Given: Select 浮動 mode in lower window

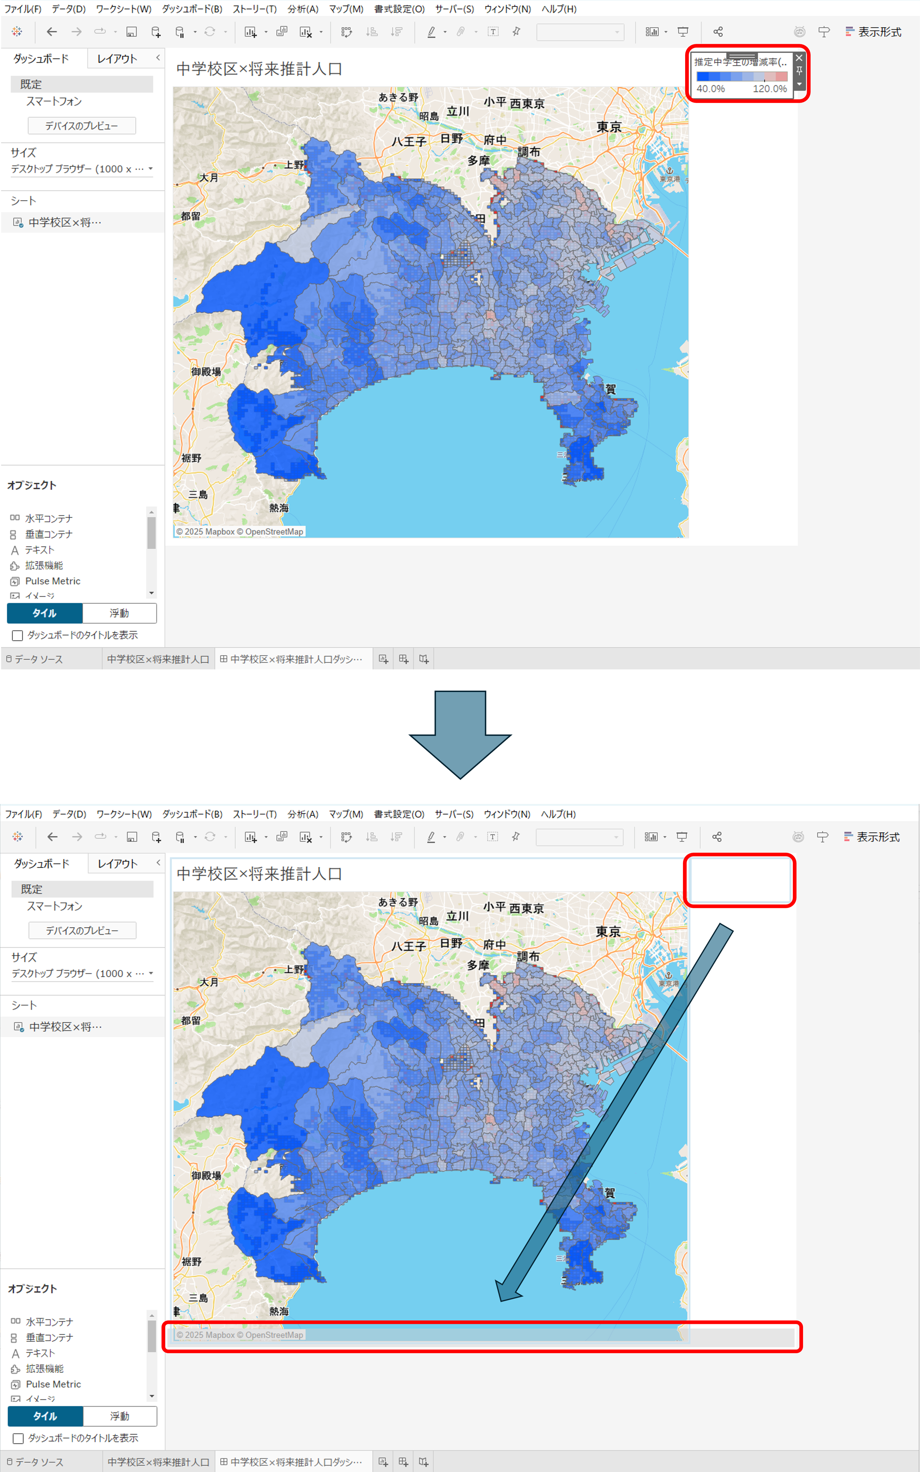Looking at the screenshot, I should (120, 1416).
